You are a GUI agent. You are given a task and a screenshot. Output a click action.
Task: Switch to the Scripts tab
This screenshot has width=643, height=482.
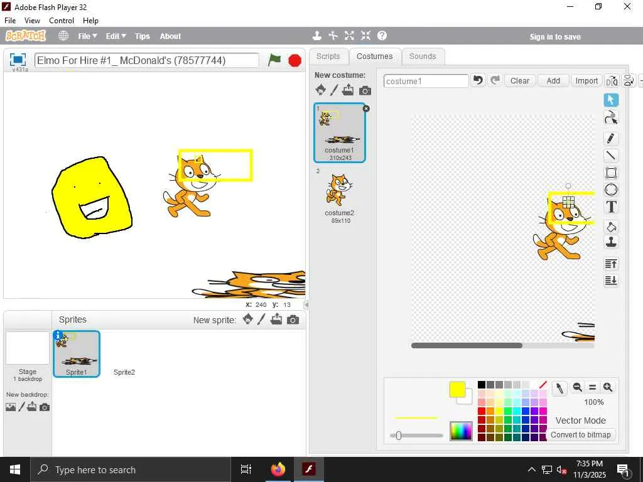(x=328, y=56)
